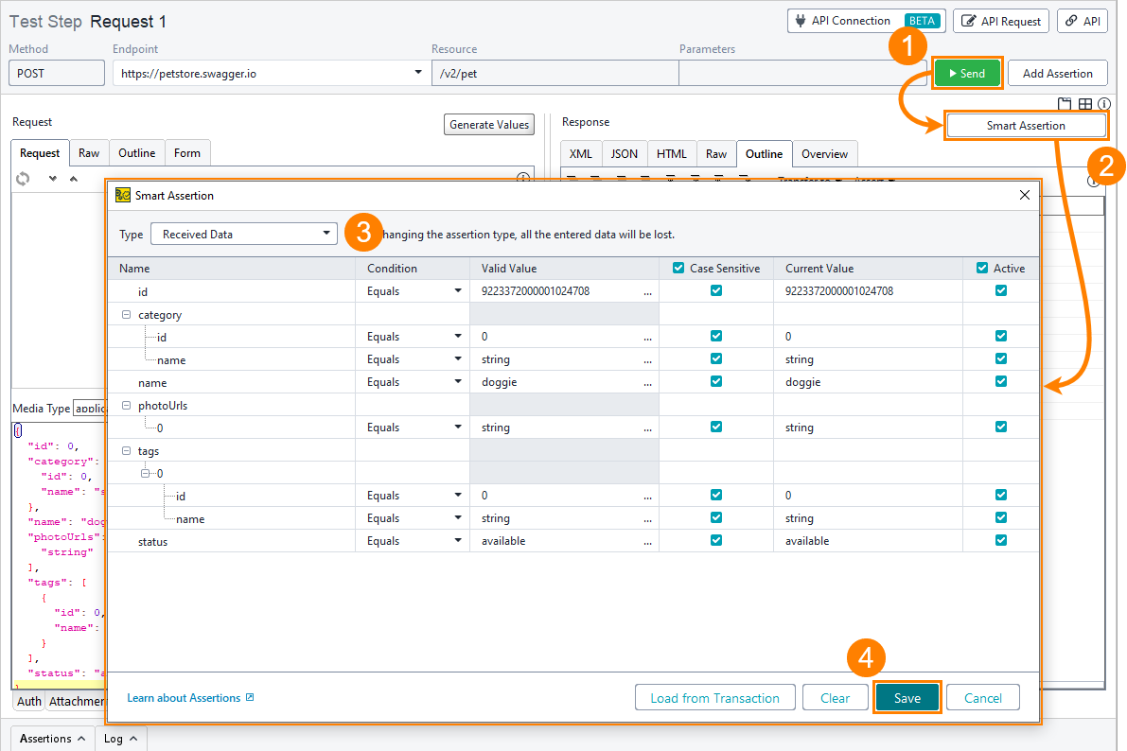This screenshot has height=751, width=1127.
Task: Uncheck Case Sensitive for the status row
Action: click(716, 540)
